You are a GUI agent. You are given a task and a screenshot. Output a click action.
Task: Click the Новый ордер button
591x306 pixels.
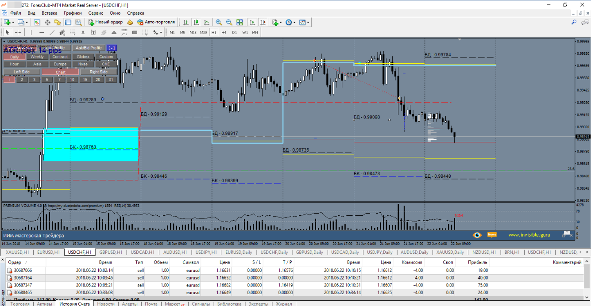[x=105, y=22]
